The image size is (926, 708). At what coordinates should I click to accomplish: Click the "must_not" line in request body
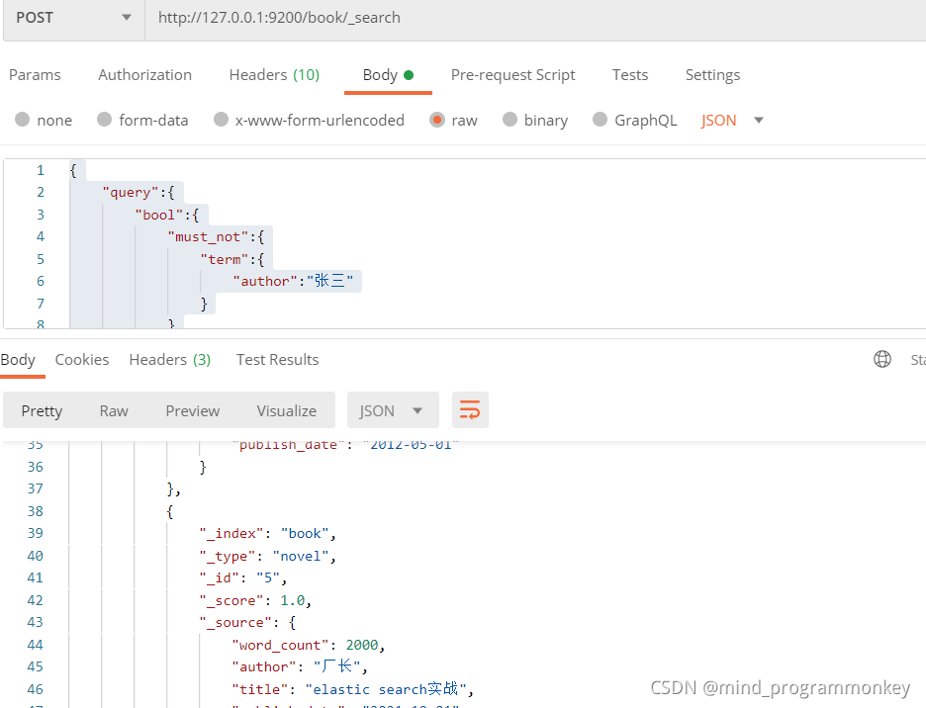(x=216, y=236)
